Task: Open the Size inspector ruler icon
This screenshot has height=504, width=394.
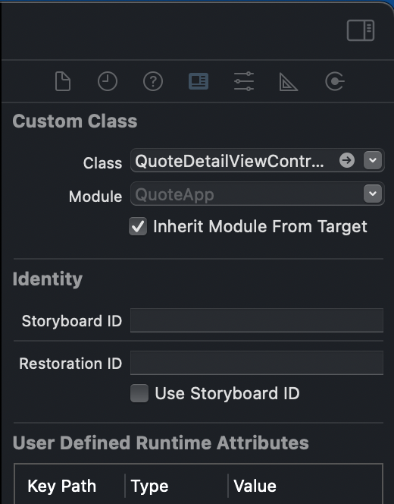Action: pos(289,82)
